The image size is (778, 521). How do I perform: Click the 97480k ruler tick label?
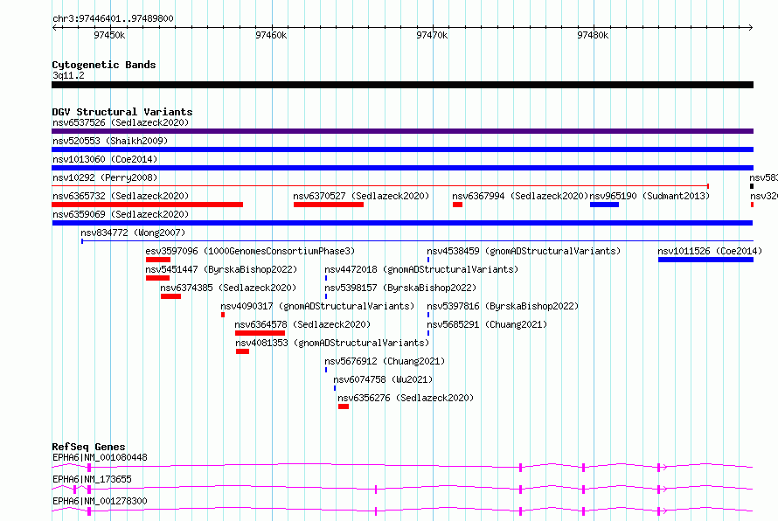pyautogui.click(x=593, y=35)
